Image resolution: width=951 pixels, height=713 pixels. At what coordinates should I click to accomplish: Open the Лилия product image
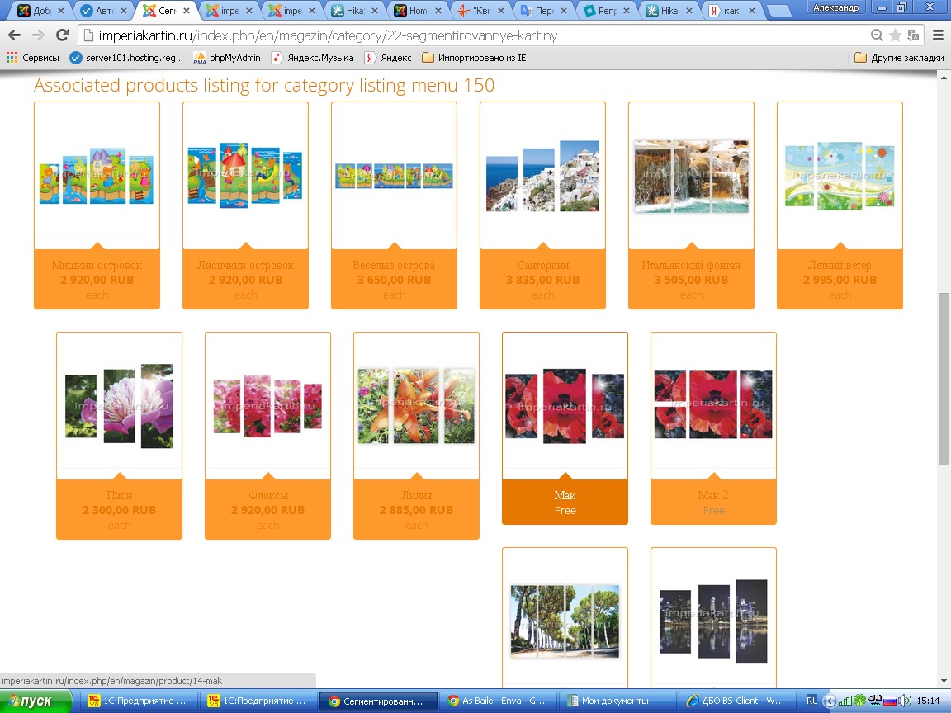417,406
